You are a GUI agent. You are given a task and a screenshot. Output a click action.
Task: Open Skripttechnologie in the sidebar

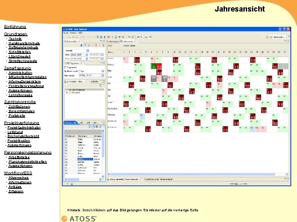pos(23,61)
